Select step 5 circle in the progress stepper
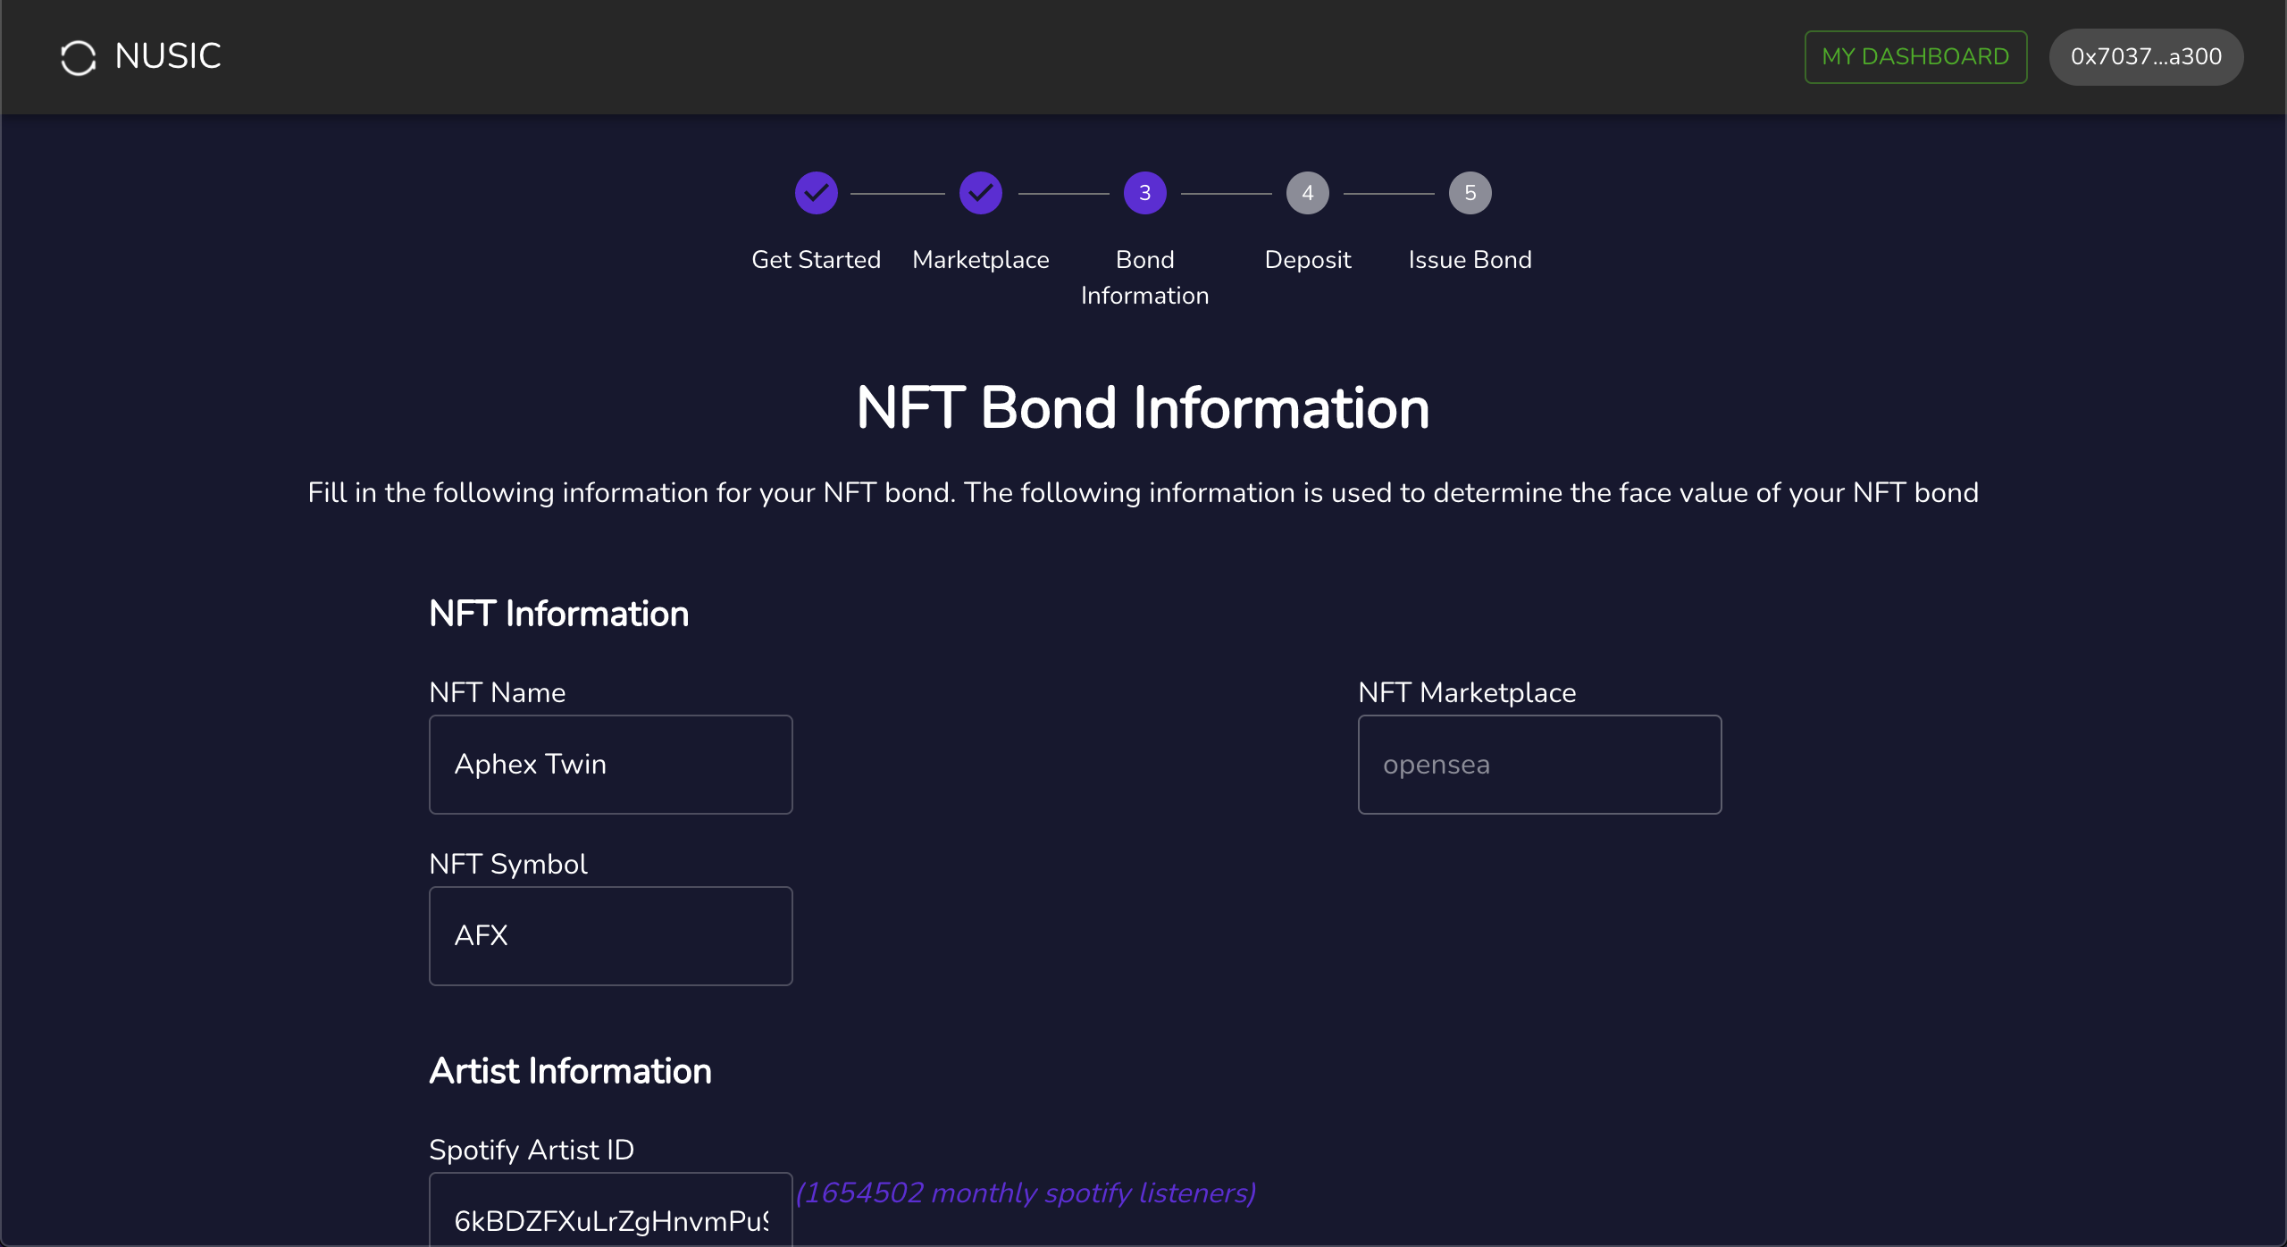Screen dimensions: 2287x1247 point(1470,193)
